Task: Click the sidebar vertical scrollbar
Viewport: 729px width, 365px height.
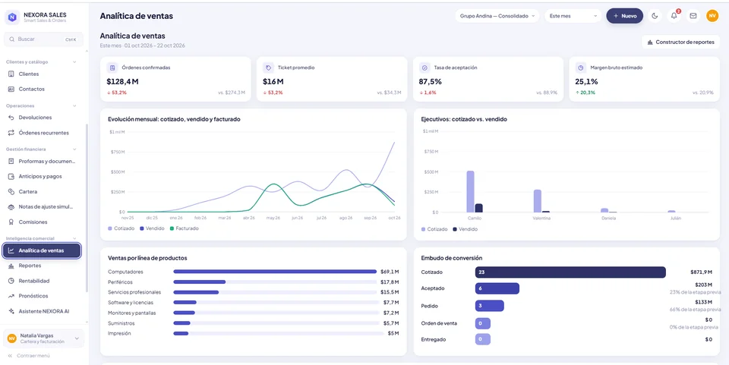Action: (86, 208)
